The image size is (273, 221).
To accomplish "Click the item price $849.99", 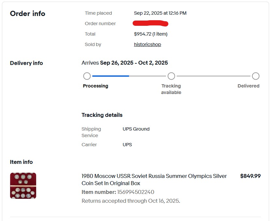I will click(x=251, y=176).
